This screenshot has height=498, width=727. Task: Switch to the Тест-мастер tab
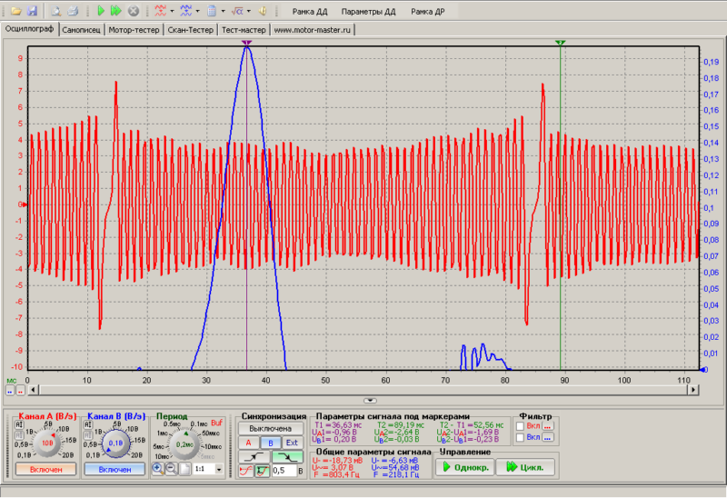coord(244,30)
